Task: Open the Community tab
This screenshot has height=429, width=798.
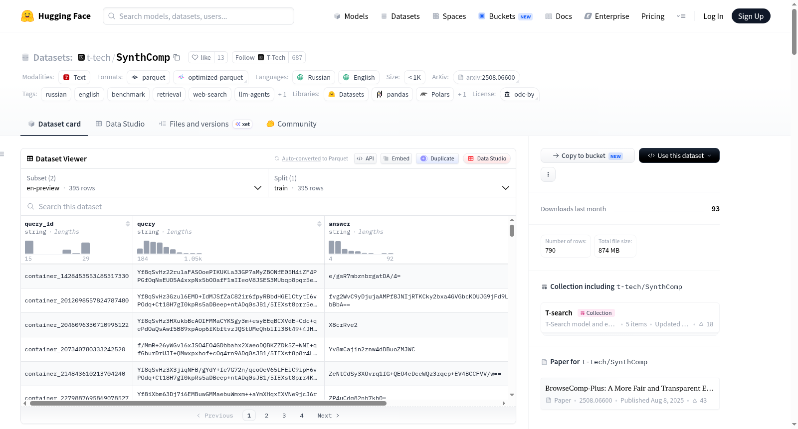Action: 292,124
